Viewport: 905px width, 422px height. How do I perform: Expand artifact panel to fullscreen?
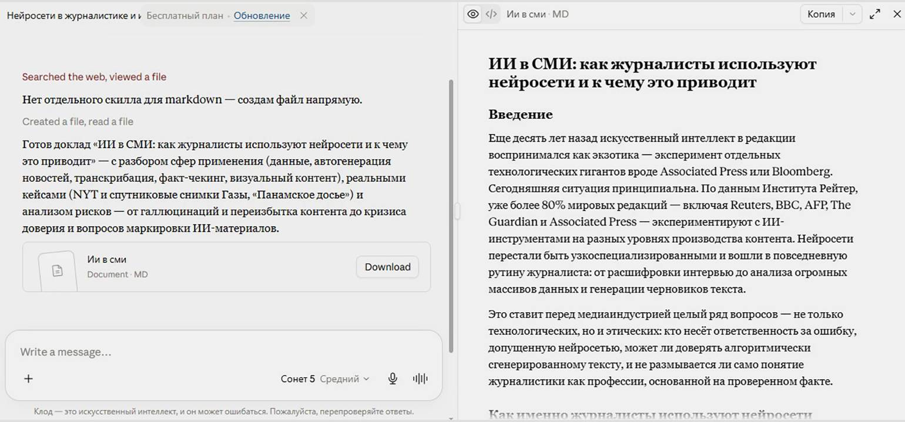875,14
